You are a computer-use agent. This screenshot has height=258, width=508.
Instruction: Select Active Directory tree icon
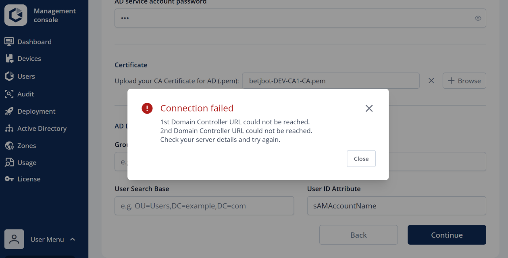(9, 129)
